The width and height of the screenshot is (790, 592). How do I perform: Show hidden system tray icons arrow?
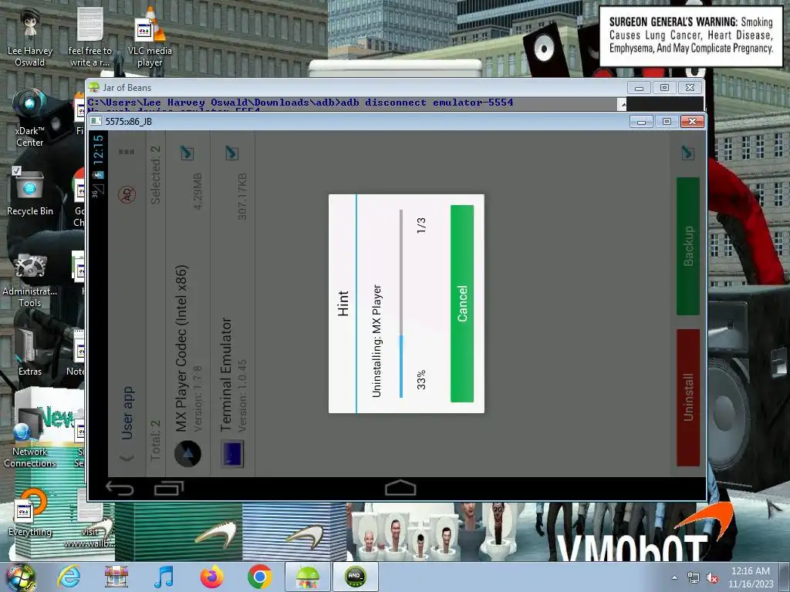674,577
